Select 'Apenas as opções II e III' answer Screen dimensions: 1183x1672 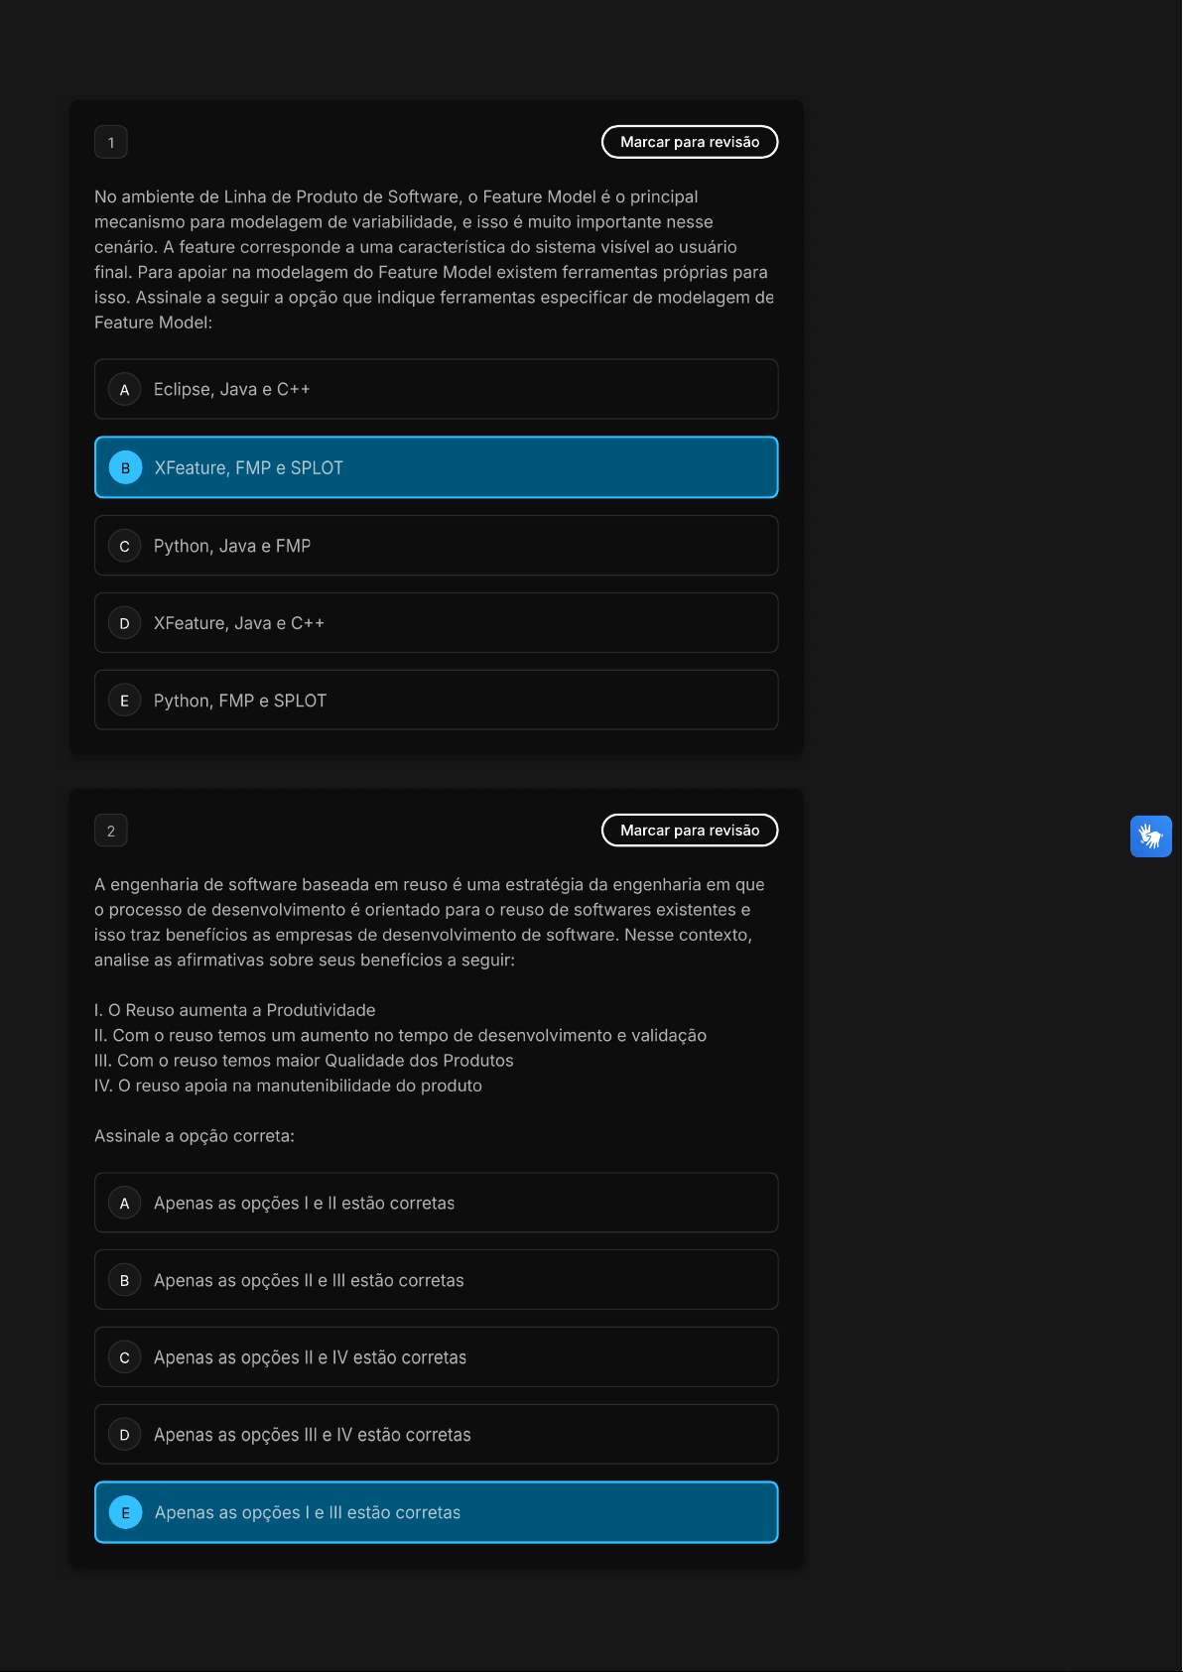[x=436, y=1280]
